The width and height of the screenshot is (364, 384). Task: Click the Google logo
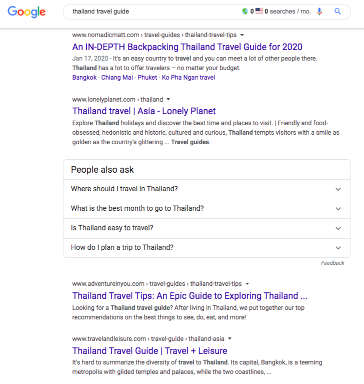point(26,12)
